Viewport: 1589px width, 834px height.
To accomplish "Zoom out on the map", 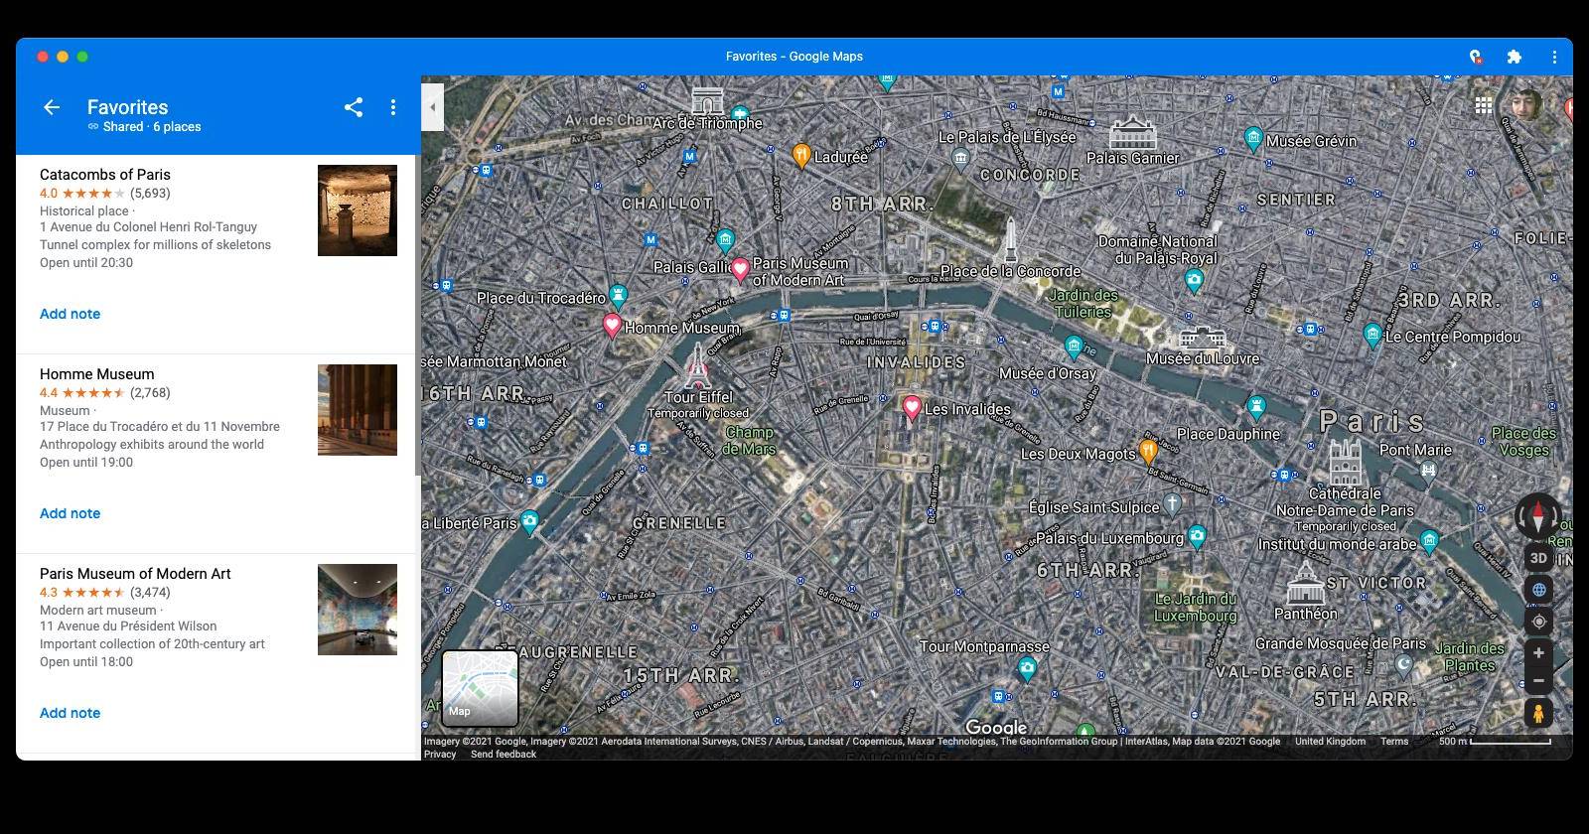I will (1538, 681).
